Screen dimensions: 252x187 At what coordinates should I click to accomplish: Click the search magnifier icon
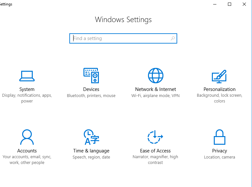tap(173, 38)
